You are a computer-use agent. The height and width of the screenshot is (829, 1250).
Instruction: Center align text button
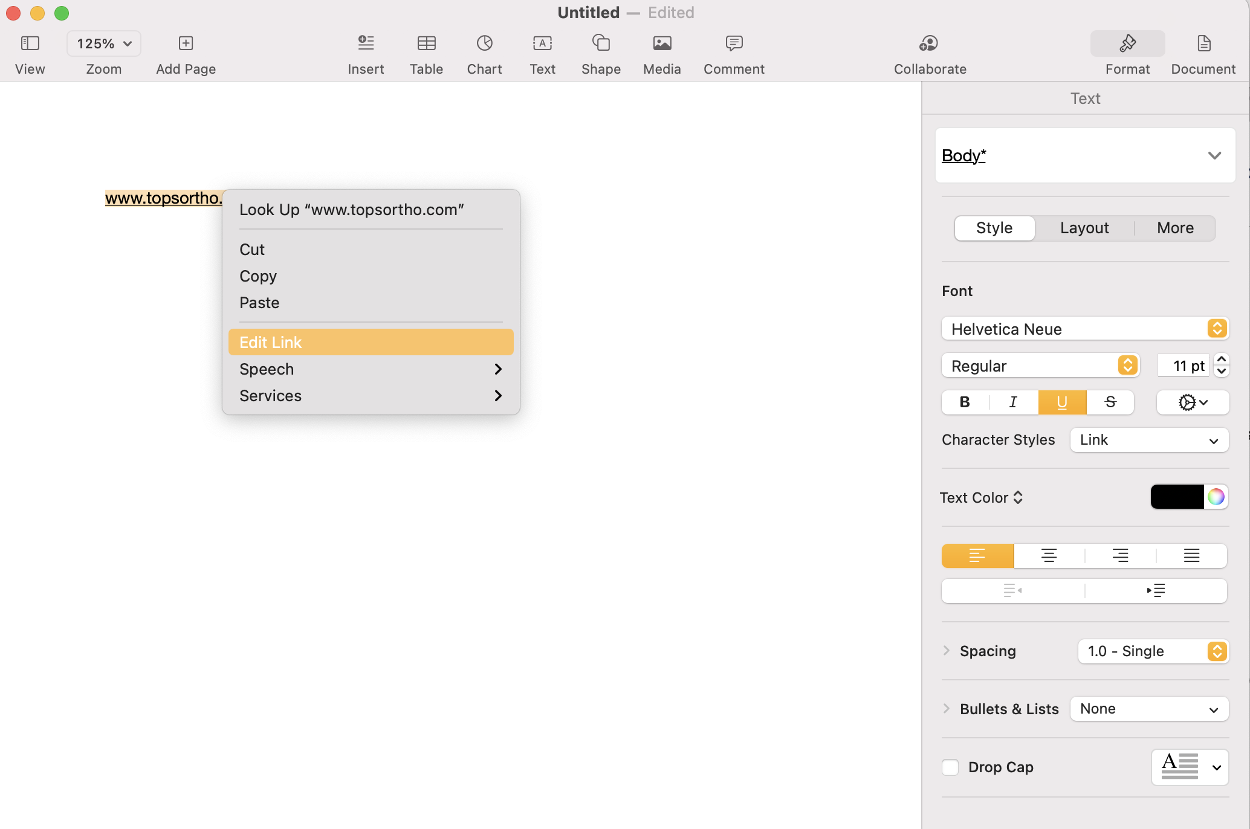[x=1049, y=555]
